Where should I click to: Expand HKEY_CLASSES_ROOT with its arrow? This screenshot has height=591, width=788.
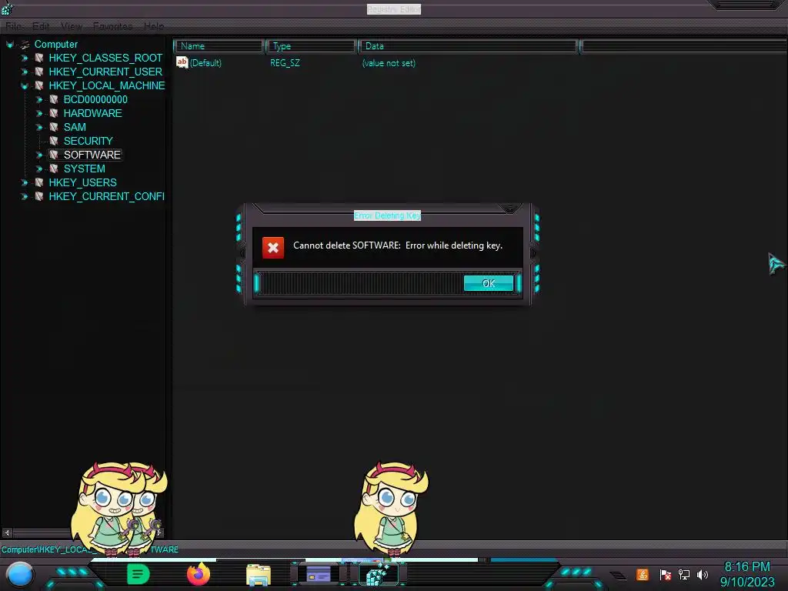click(24, 58)
